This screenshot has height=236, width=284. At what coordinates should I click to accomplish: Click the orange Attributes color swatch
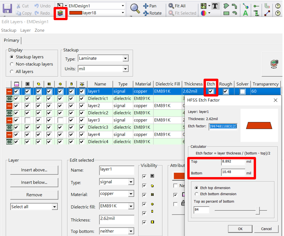pyautogui.click(x=179, y=176)
